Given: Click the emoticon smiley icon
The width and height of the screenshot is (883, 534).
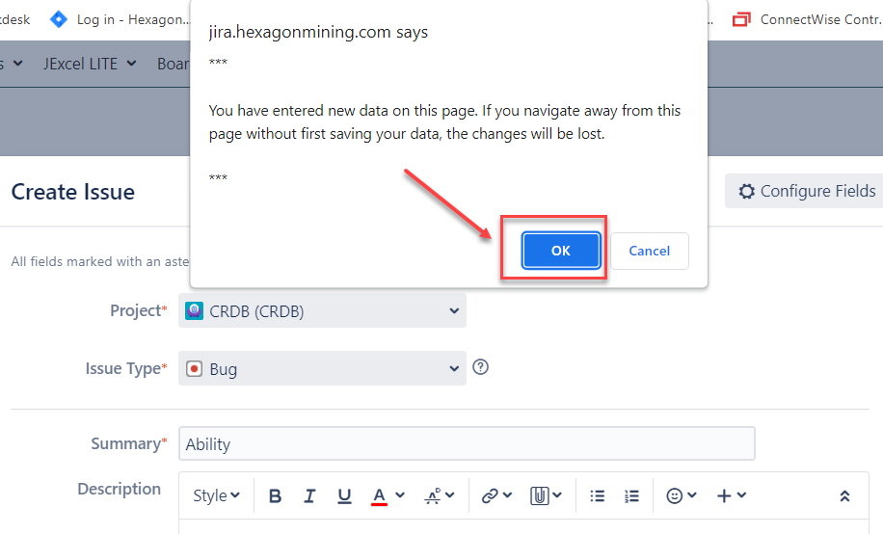Looking at the screenshot, I should point(674,495).
